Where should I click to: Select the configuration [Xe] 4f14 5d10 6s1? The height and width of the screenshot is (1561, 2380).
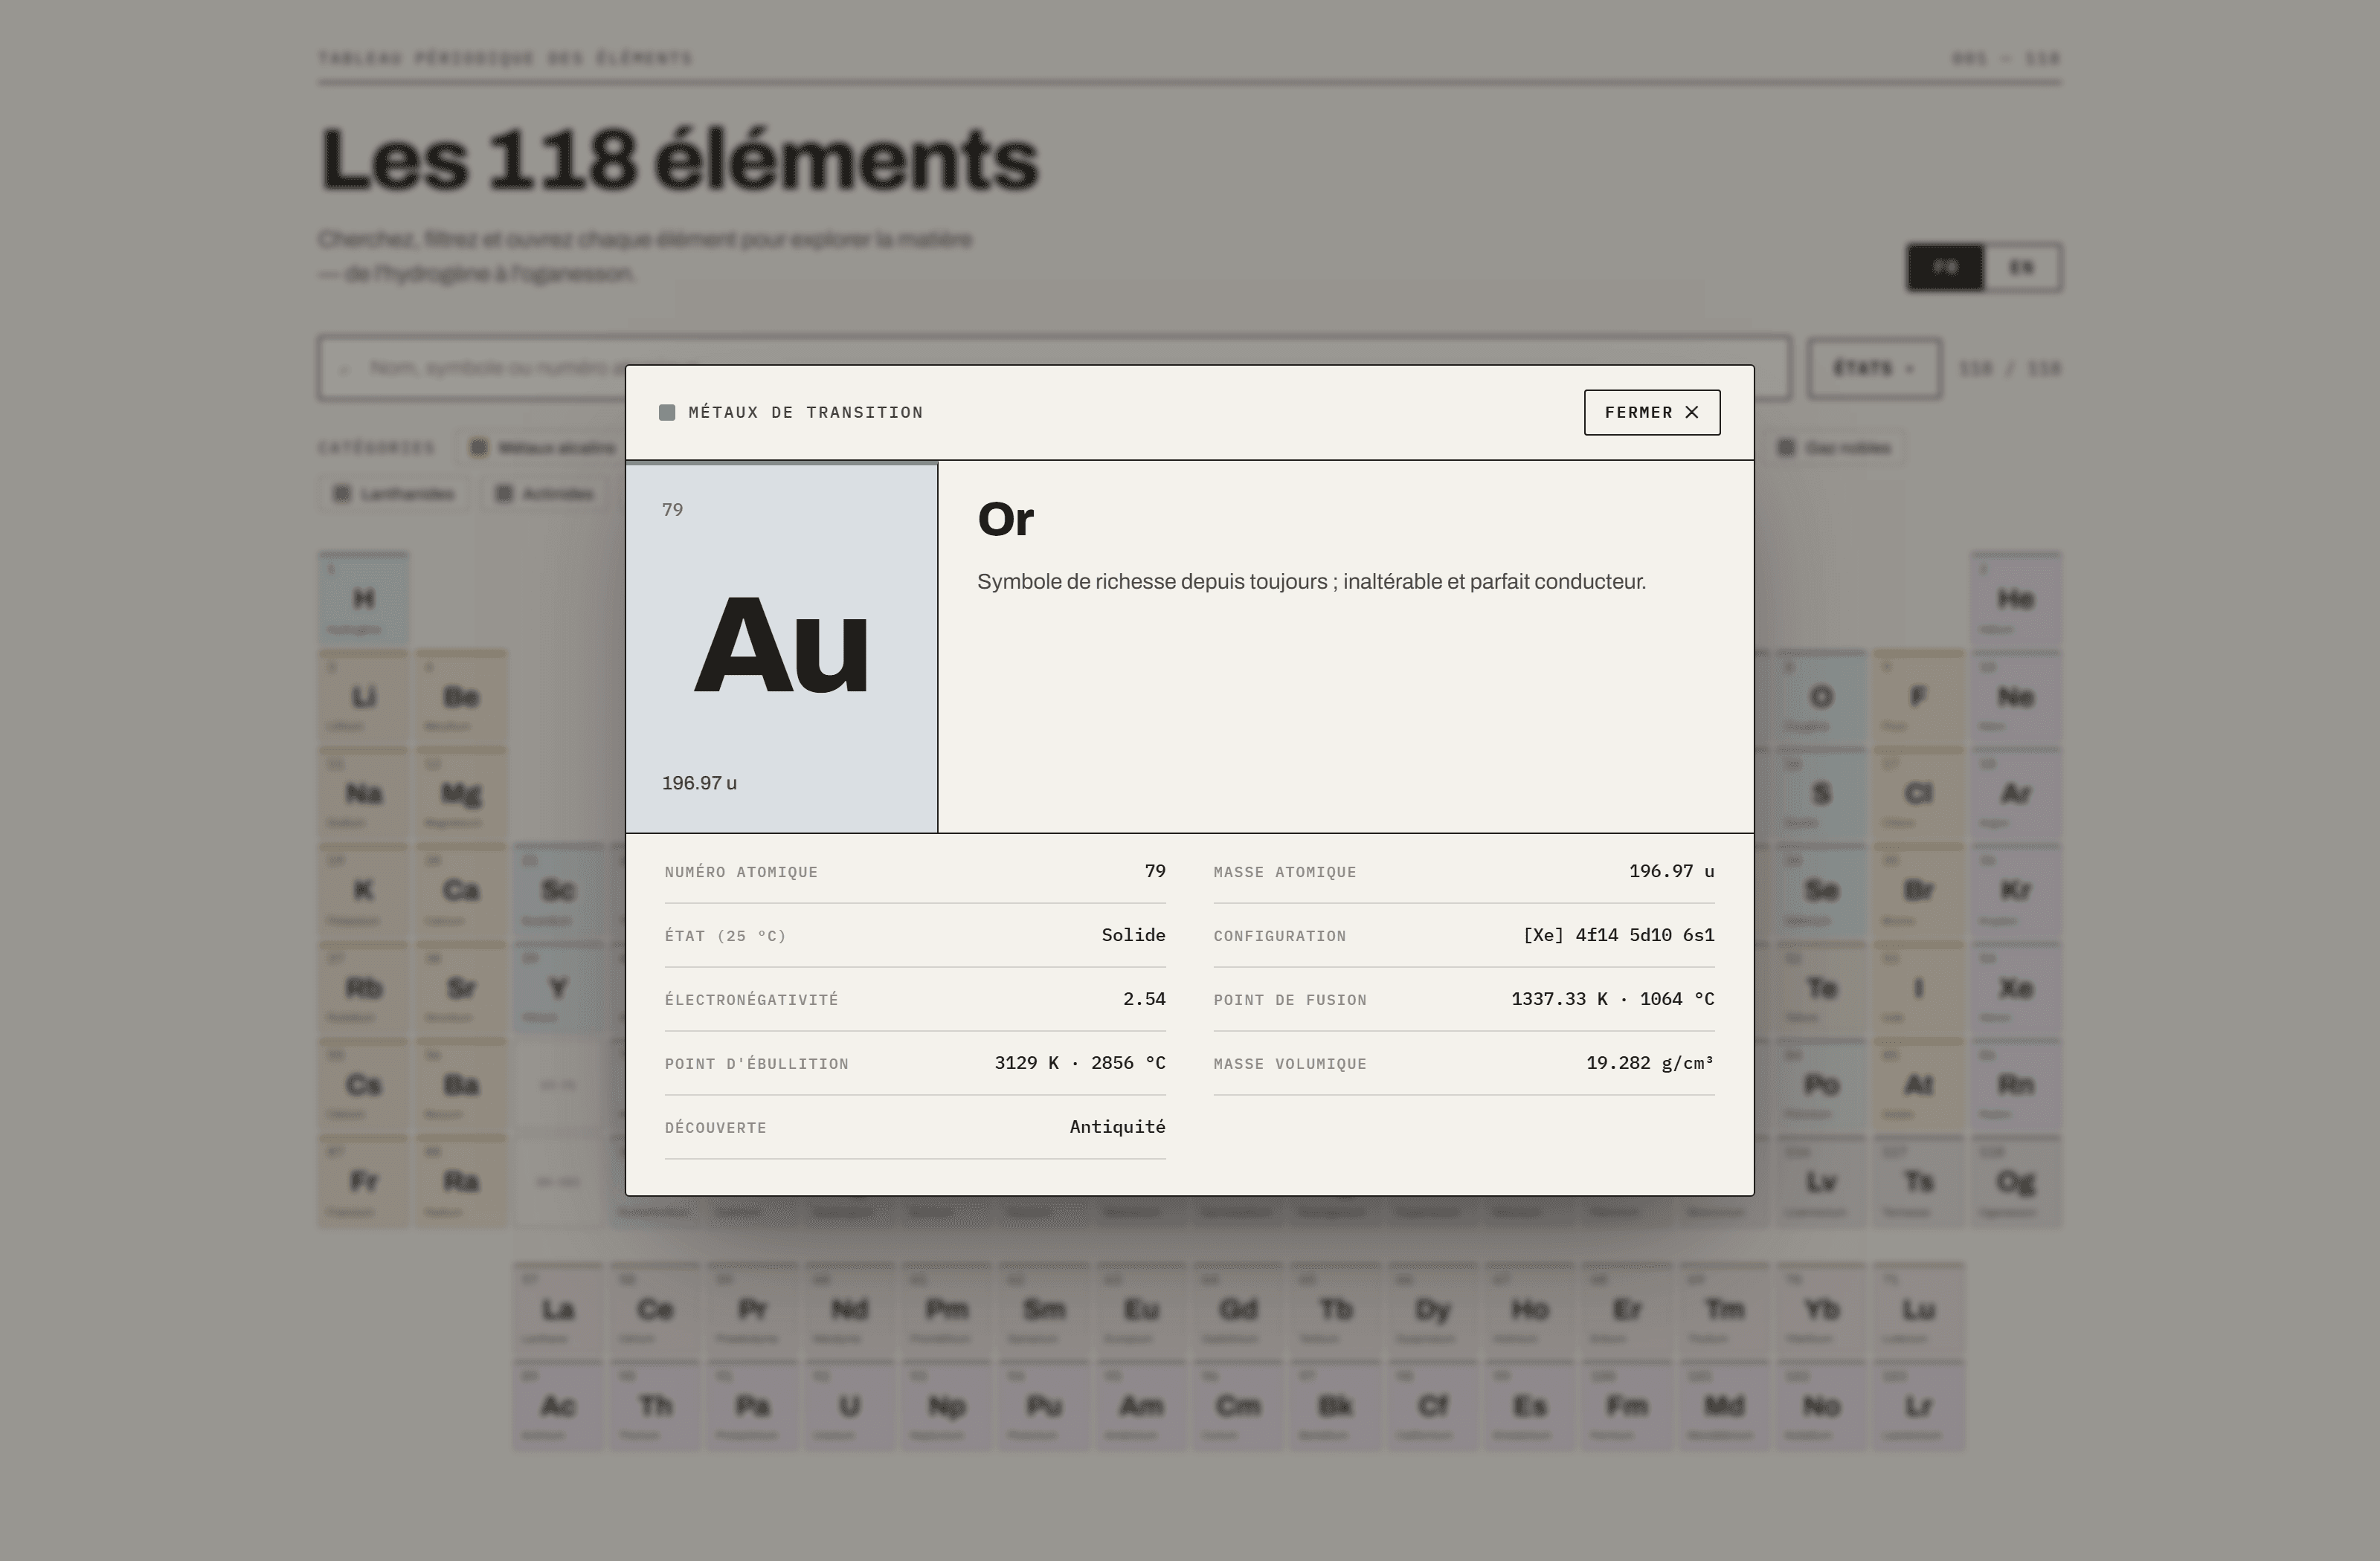point(1619,935)
